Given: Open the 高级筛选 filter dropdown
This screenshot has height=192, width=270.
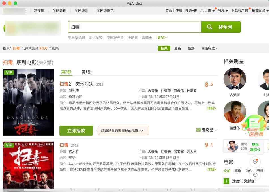Looking at the screenshot, I should pos(209,48).
